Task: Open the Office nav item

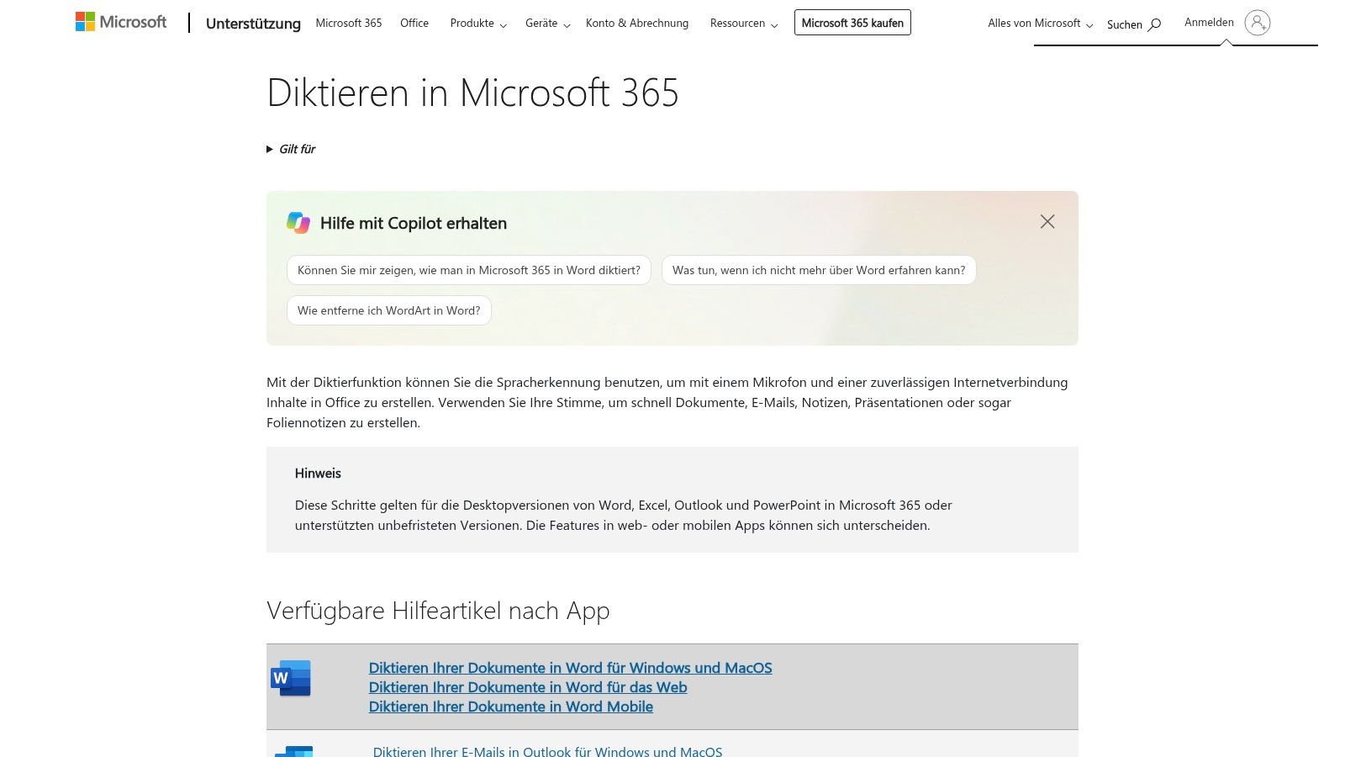Action: pyautogui.click(x=414, y=24)
